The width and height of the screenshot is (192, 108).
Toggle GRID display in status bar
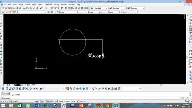pos(42,101)
